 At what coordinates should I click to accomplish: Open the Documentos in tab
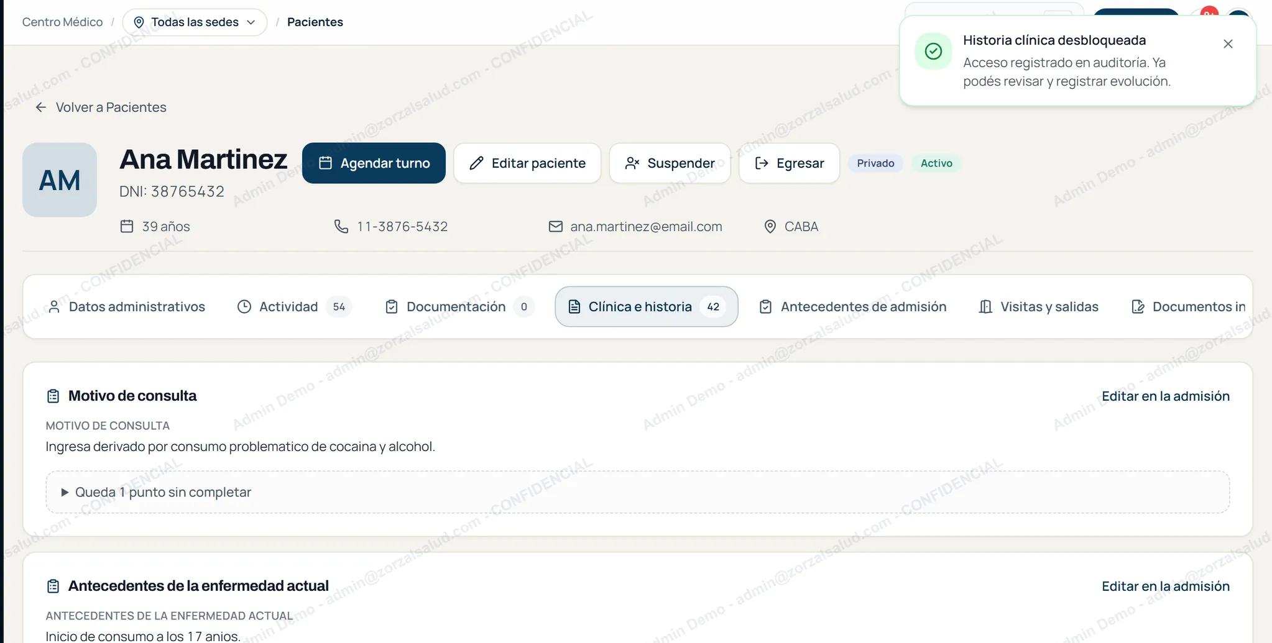1188,307
